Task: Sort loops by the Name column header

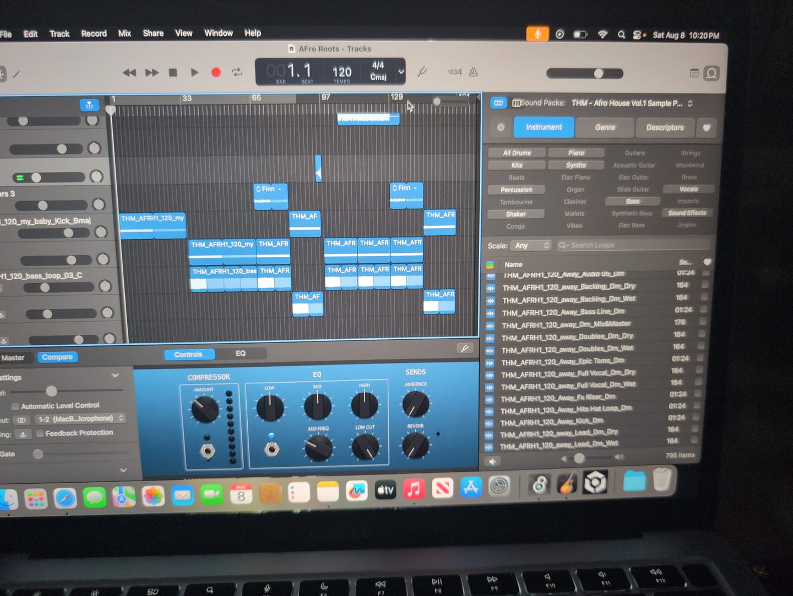Action: pyautogui.click(x=513, y=264)
